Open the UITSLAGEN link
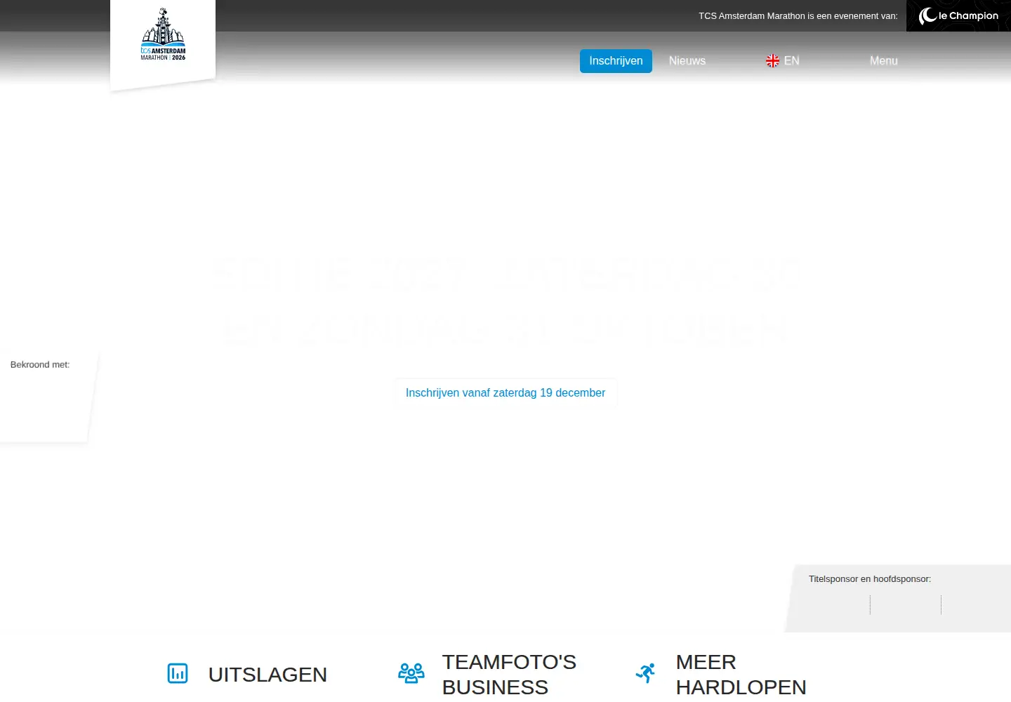 [267, 675]
